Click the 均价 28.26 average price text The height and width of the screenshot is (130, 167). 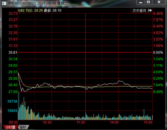(34, 10)
